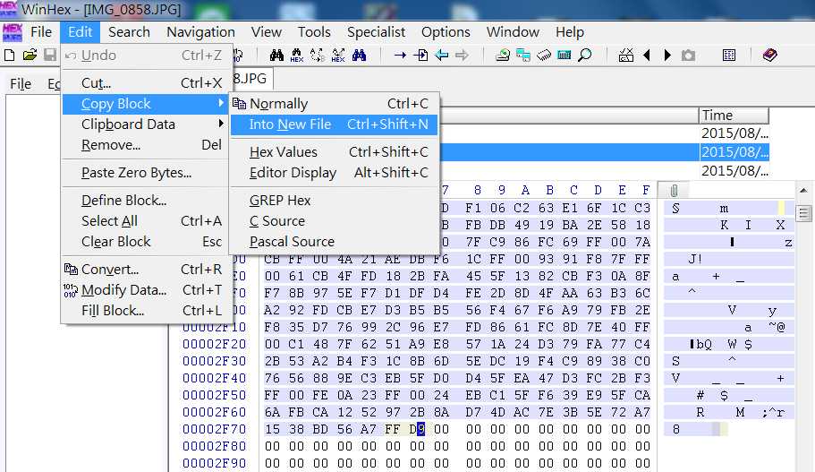The image size is (815, 472).
Task: Click the magnifying glass Analyze icon
Action: [585, 55]
